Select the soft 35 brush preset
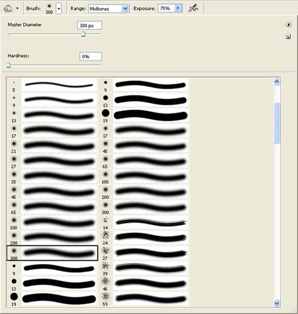298x314 pixels. 52,177
